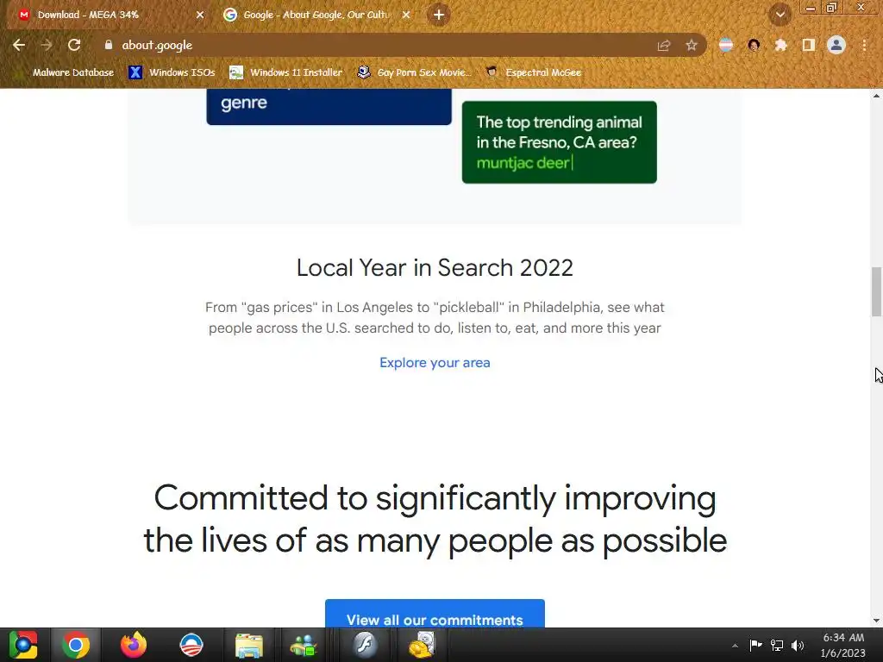The height and width of the screenshot is (662, 883).
Task: Click the blue genre card
Action: pyautogui.click(x=329, y=106)
